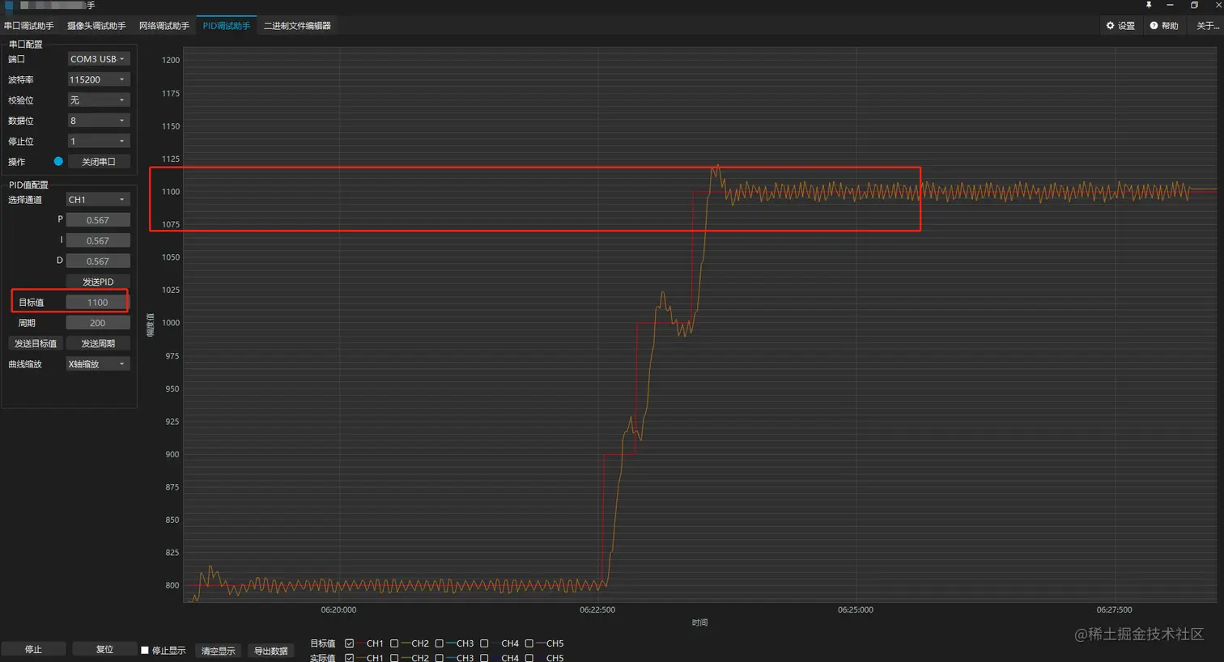This screenshot has width=1224, height=662.
Task: Switch to the 串口调试助手 tab
Action: [x=29, y=26]
